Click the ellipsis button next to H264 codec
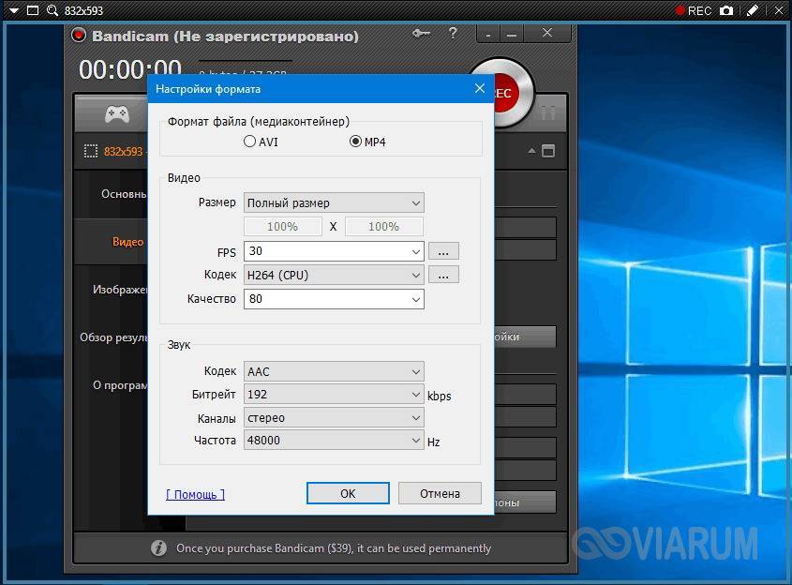This screenshot has width=792, height=585. tap(443, 275)
